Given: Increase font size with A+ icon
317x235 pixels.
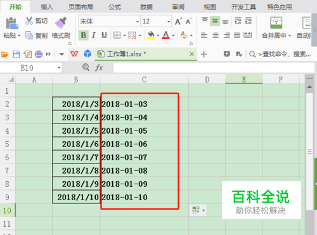Looking at the screenshot, I should click(178, 21).
